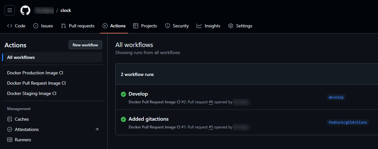The image size is (378, 149).
Task: Click the Actions play icon
Action: tap(105, 26)
